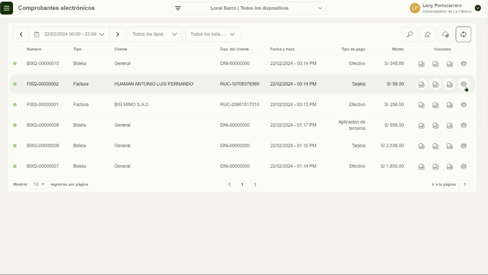Viewport: 488px width, 275px height.
Task: Click the eraser clear filters button
Action: tap(428, 34)
